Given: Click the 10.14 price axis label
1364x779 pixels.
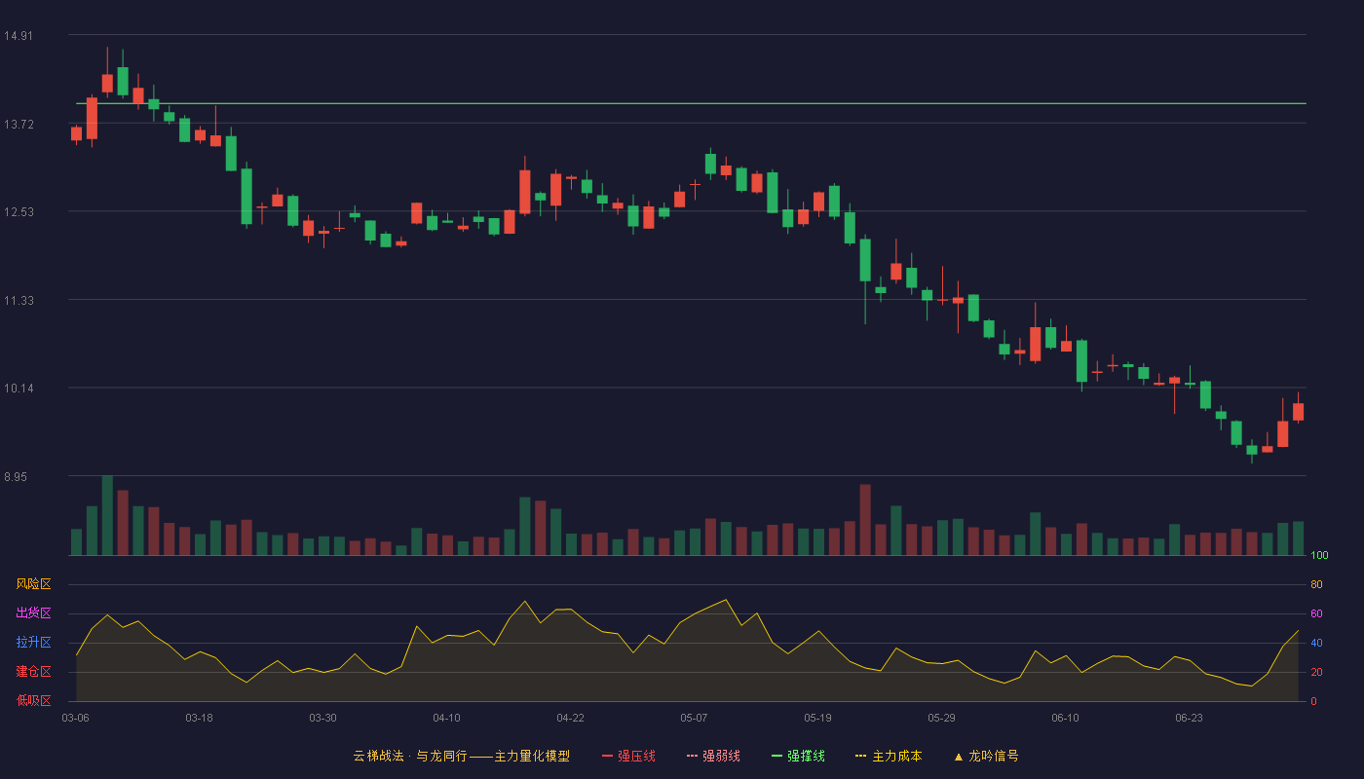Looking at the screenshot, I should pyautogui.click(x=19, y=389).
